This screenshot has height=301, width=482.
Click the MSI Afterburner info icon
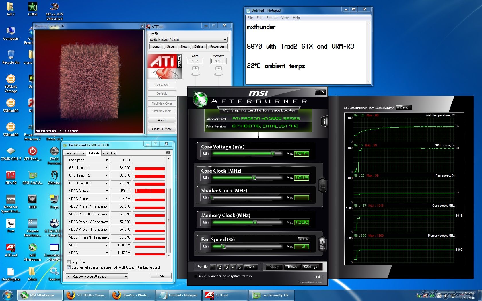point(324,122)
